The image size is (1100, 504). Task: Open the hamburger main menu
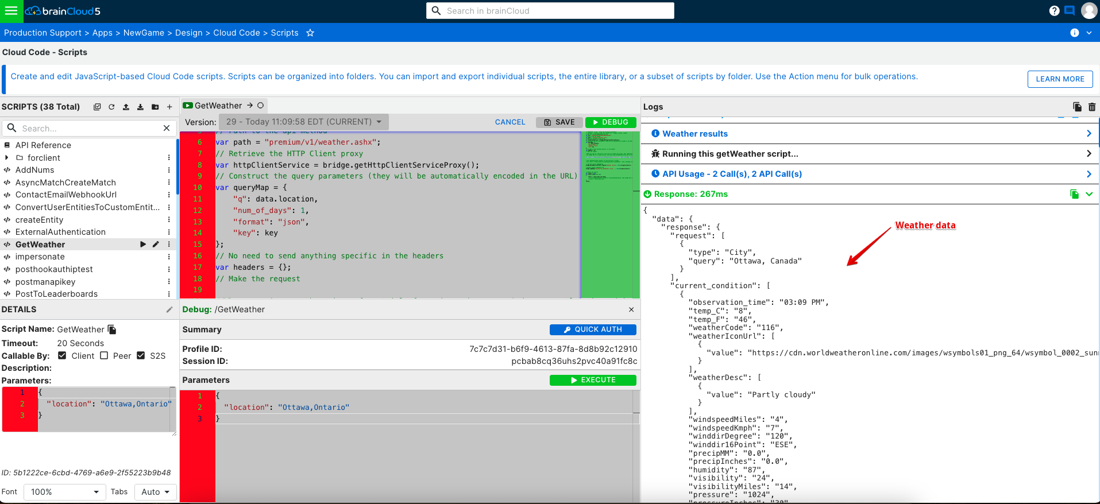tap(11, 11)
